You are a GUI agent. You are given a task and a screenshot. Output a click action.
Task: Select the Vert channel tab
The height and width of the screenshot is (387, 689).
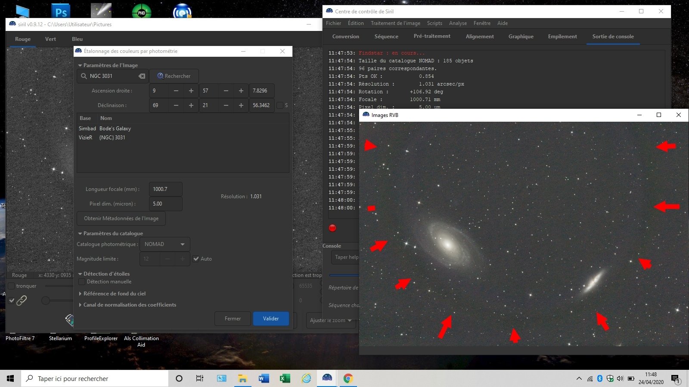(x=50, y=39)
